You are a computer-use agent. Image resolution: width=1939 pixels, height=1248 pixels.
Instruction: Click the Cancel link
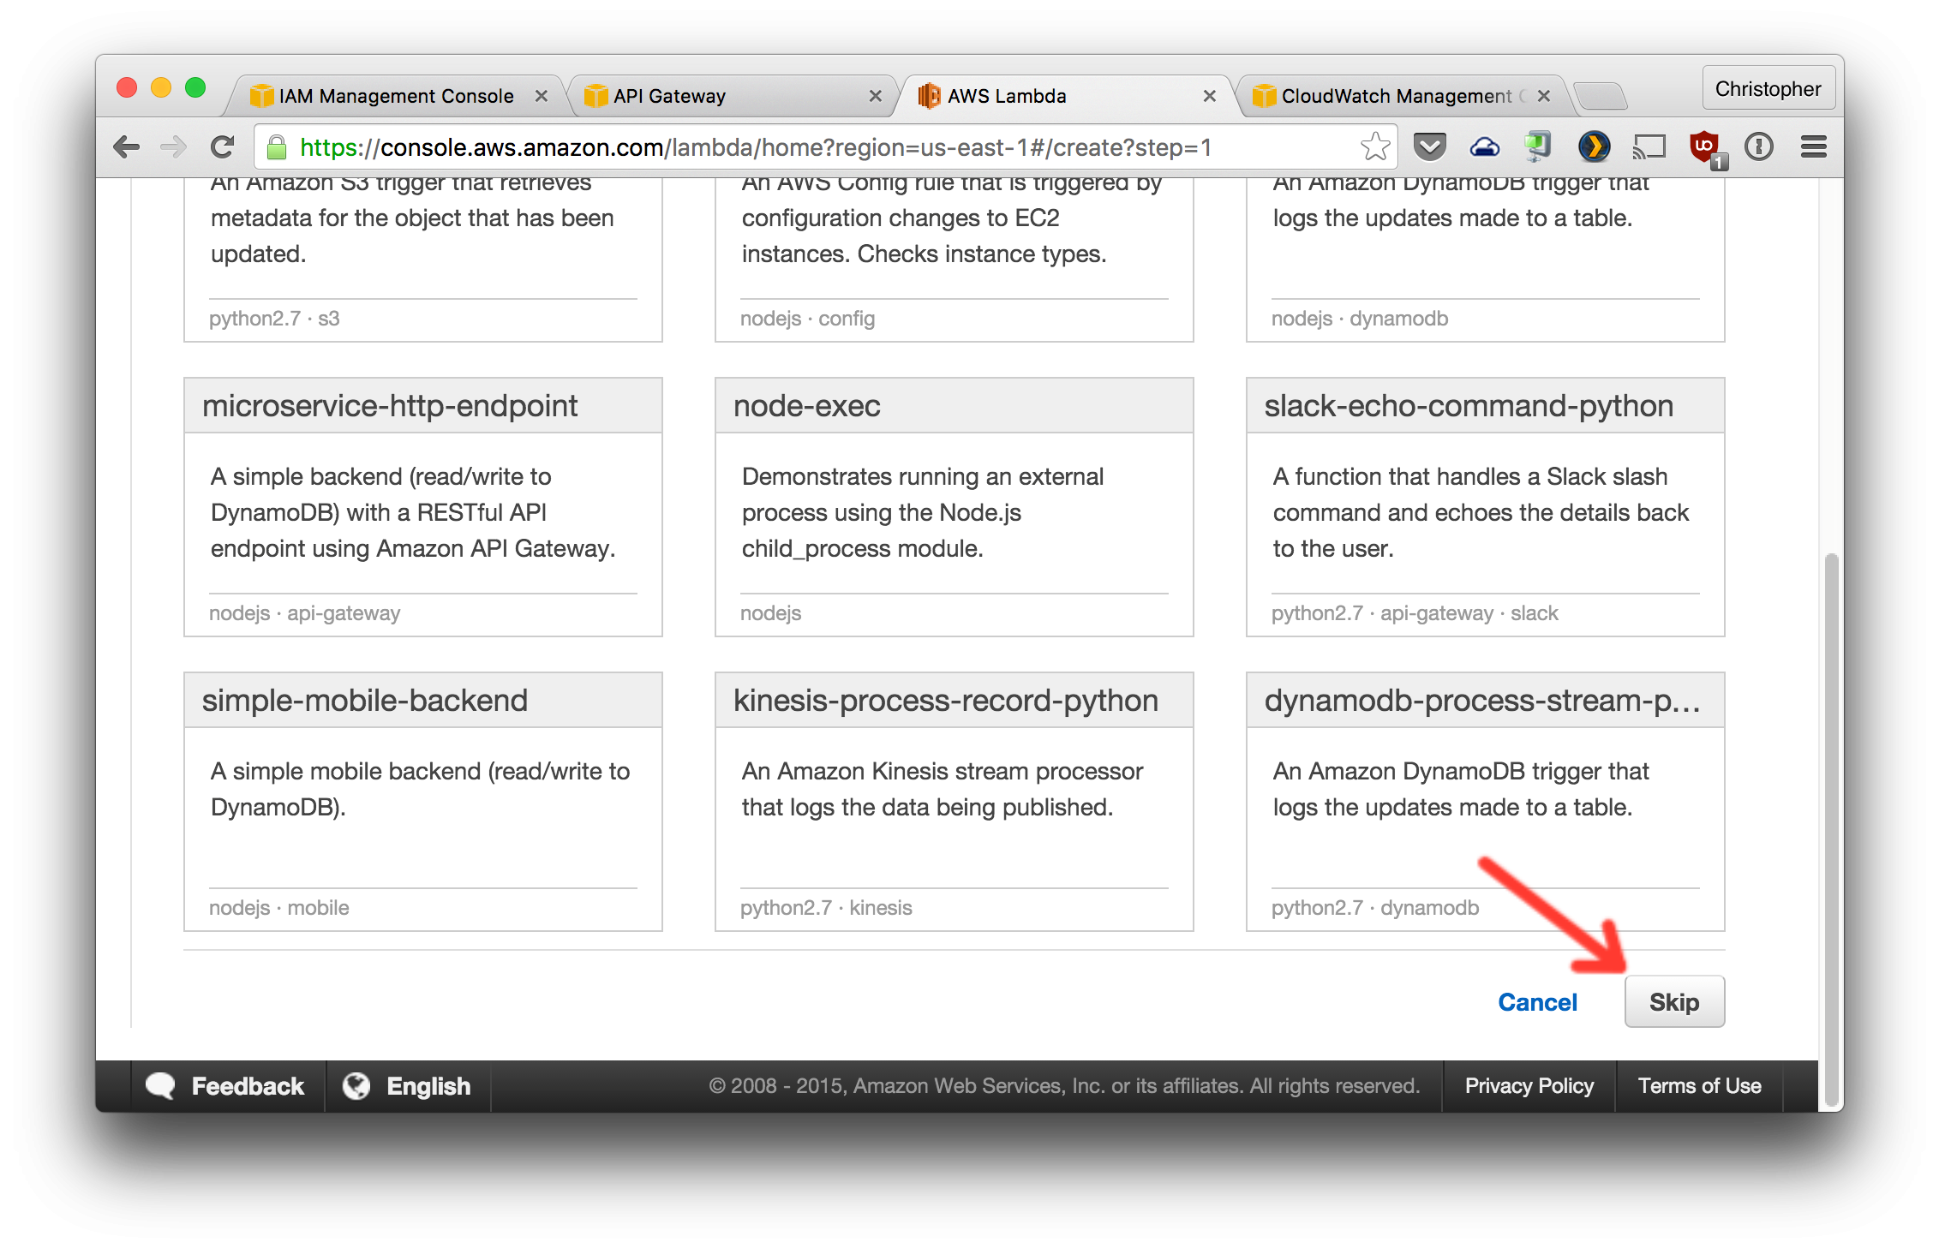[1537, 1002]
